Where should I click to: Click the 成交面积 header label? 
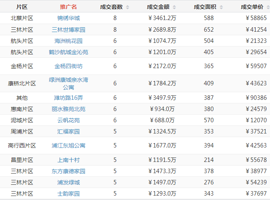(x=205, y=7)
